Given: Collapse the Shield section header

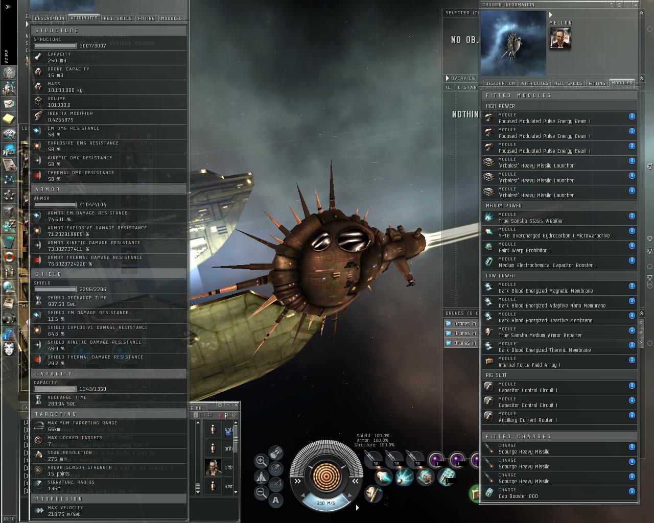Looking at the screenshot, I should [x=109, y=274].
